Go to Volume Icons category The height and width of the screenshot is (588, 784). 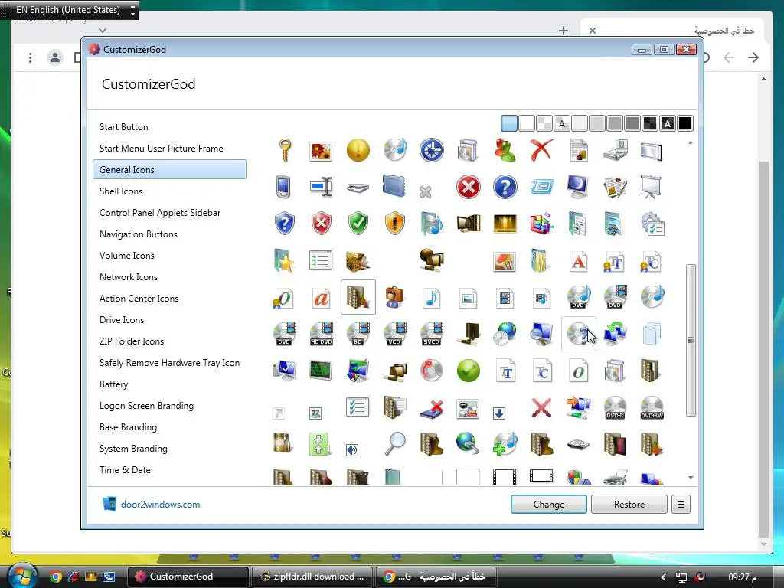coord(127,256)
